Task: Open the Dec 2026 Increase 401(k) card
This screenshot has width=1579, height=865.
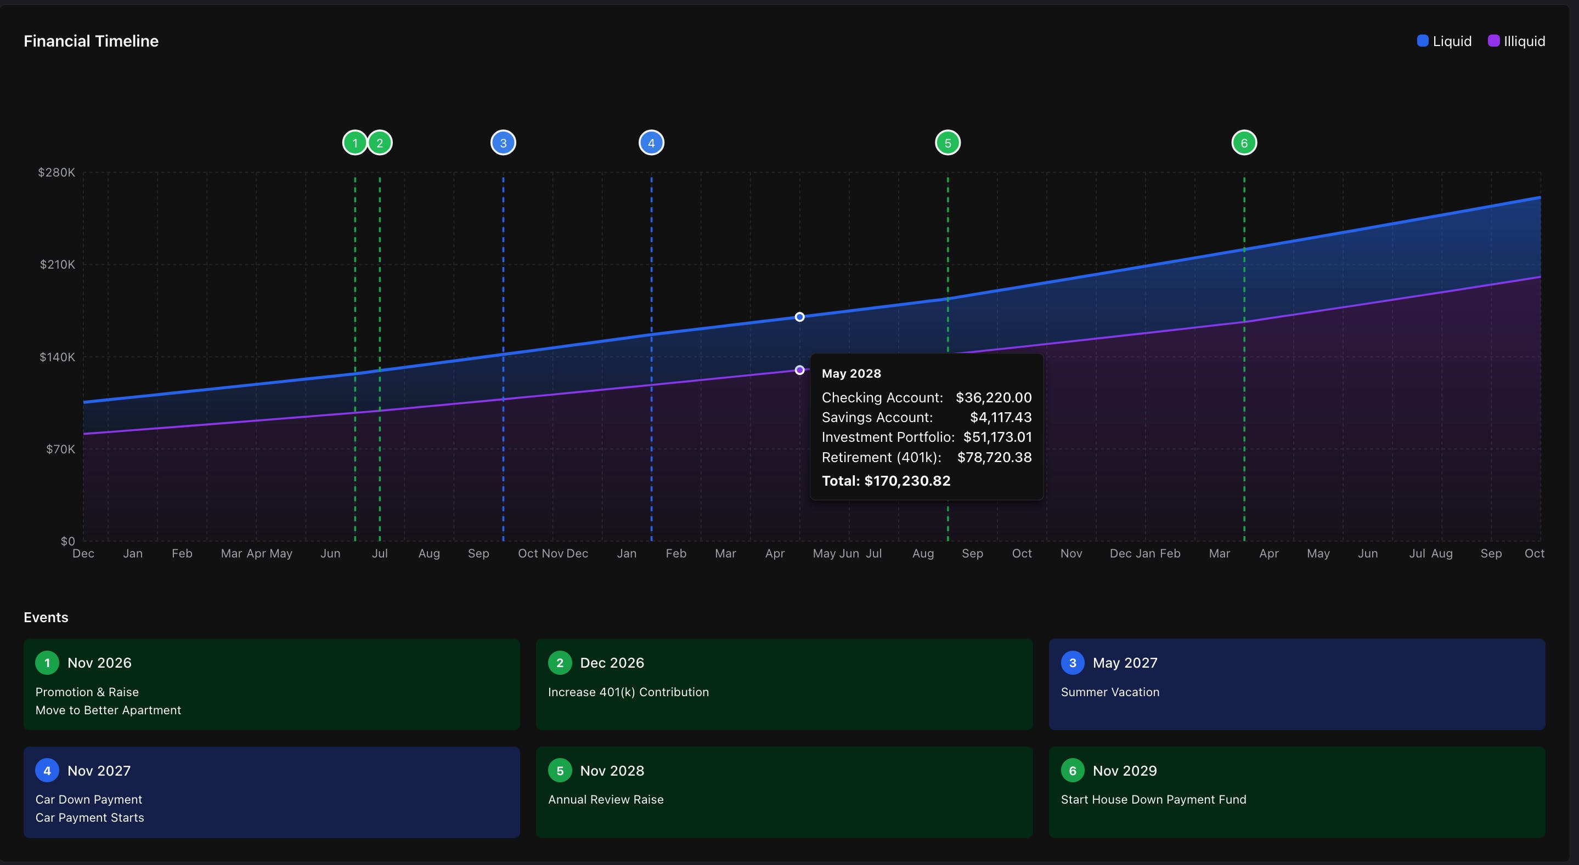Action: pyautogui.click(x=784, y=684)
